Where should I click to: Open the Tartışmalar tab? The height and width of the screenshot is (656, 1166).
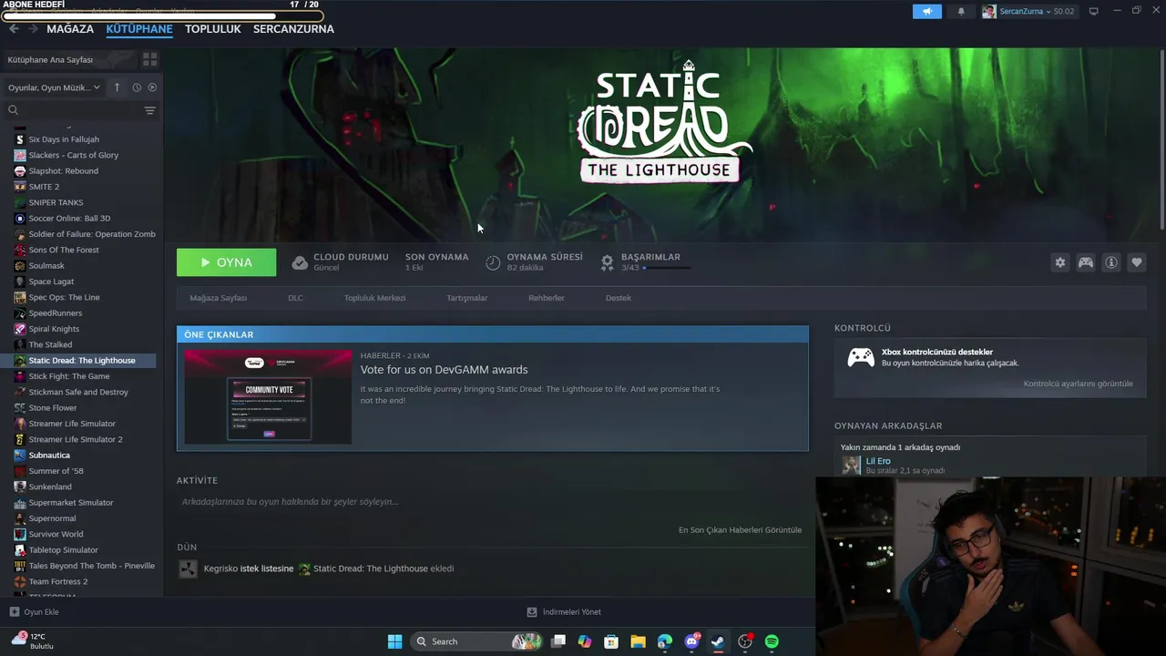pyautogui.click(x=467, y=298)
